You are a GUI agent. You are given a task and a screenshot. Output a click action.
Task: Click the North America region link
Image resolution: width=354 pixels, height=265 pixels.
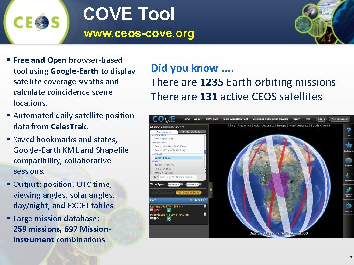(299, 125)
